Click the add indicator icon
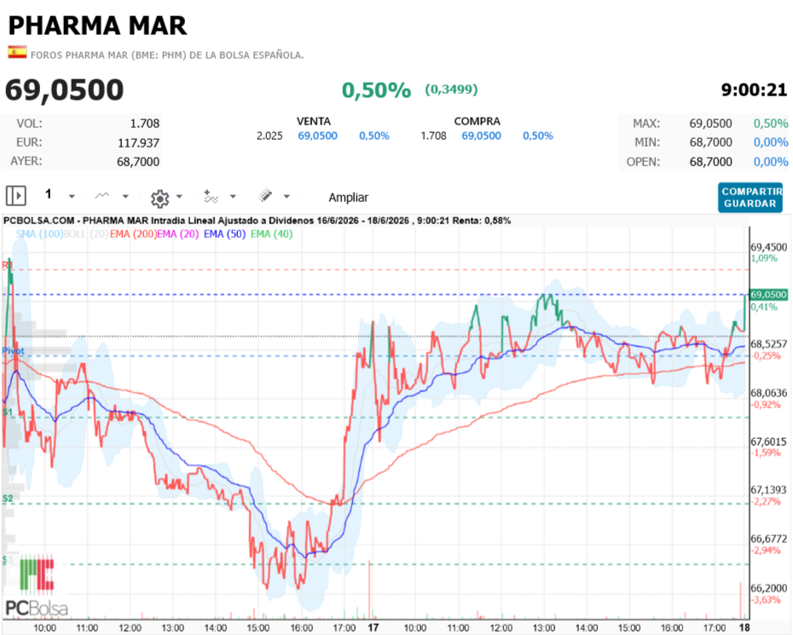Viewport: 793px width, 635px height. [x=211, y=197]
